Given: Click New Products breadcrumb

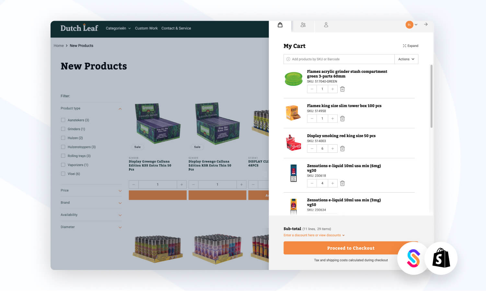Looking at the screenshot, I should 81,46.
